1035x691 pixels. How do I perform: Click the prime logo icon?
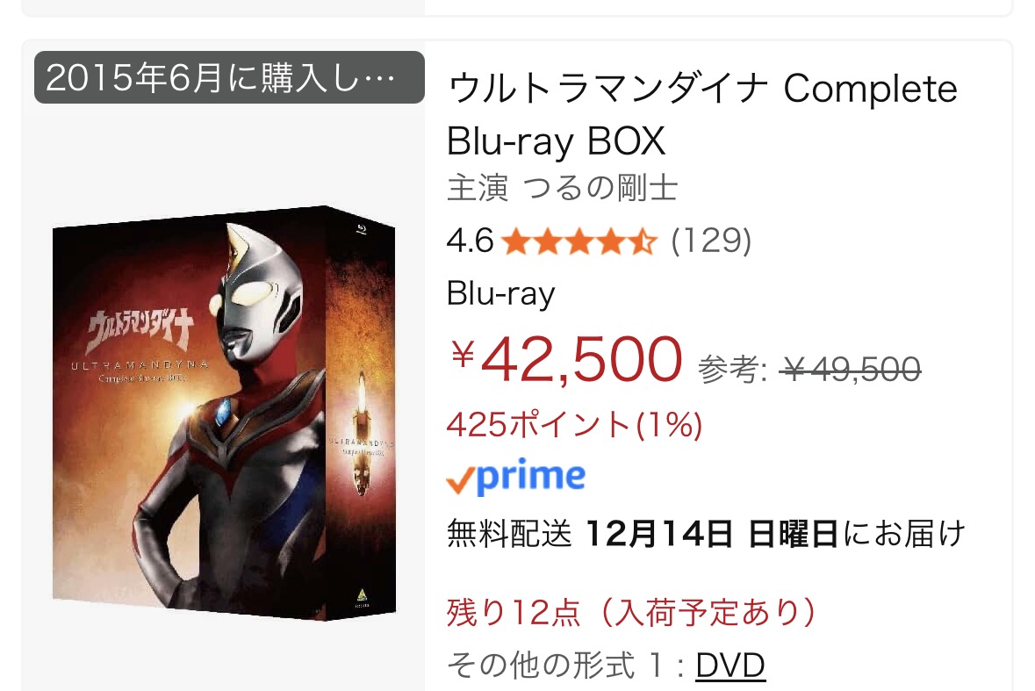pyautogui.click(x=515, y=477)
